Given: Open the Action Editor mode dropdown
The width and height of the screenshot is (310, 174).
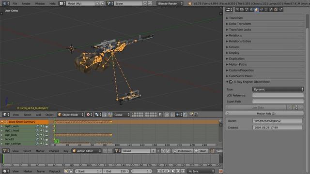Looking at the screenshot, I should point(86,151).
